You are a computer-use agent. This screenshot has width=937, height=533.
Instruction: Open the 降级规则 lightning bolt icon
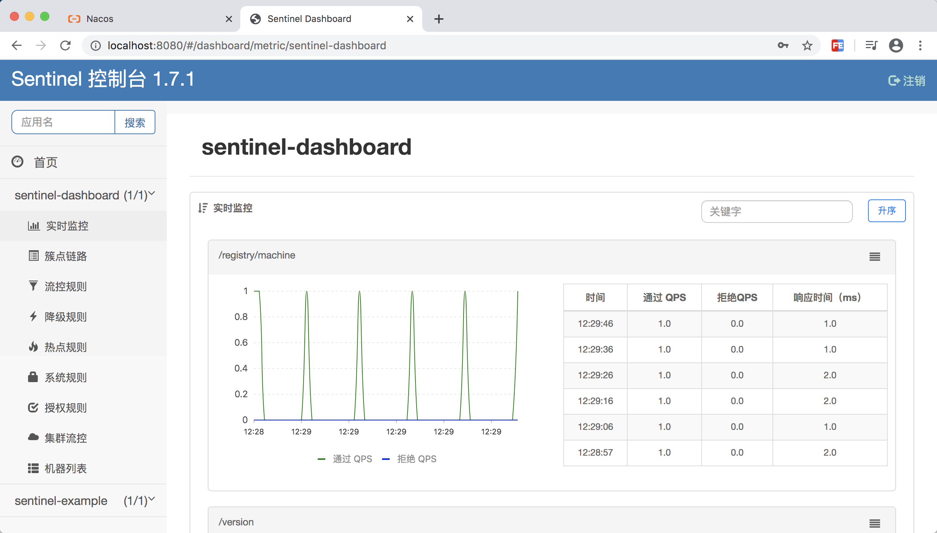(x=33, y=316)
